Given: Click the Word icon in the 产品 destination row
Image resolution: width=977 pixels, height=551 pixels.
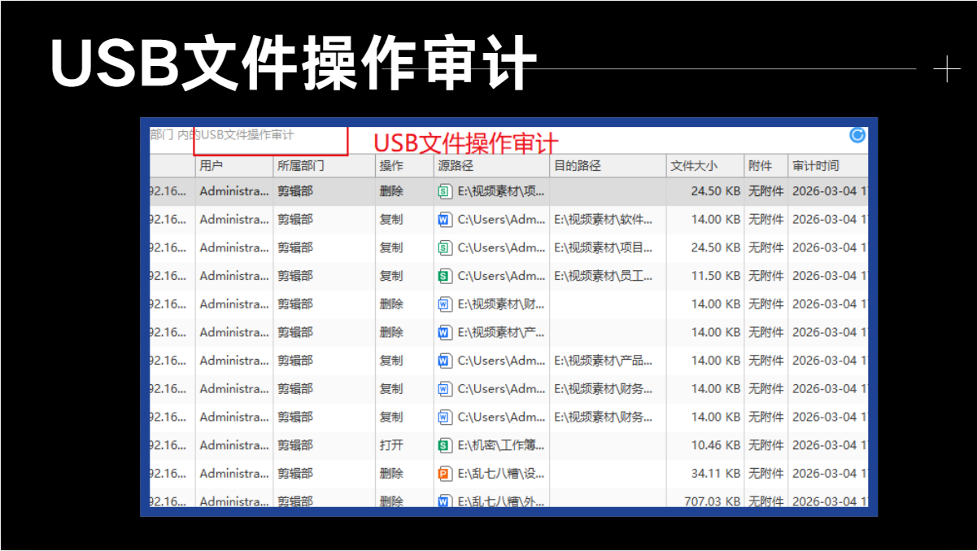Looking at the screenshot, I should [444, 361].
